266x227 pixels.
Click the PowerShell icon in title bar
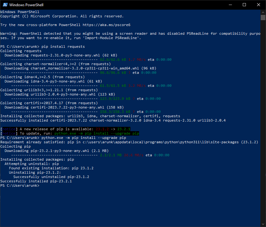(5, 5)
